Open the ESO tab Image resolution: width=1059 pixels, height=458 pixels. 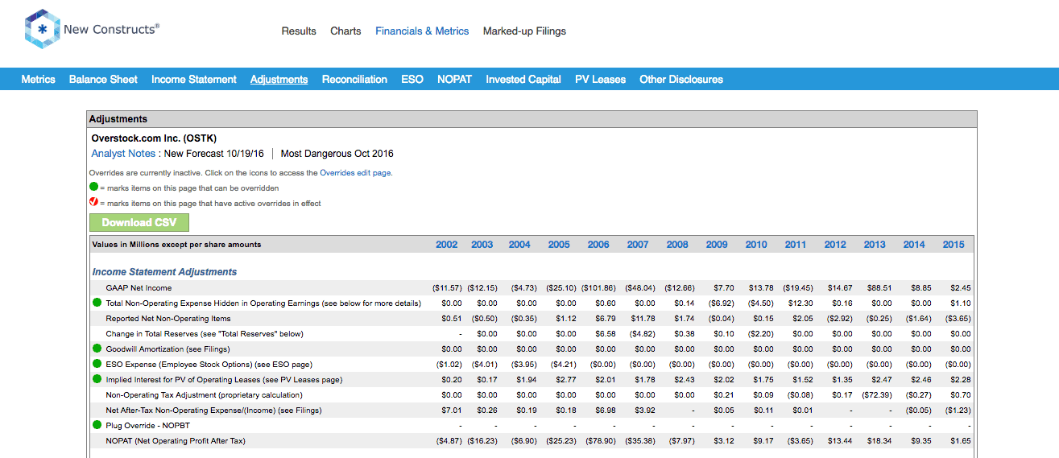(412, 79)
